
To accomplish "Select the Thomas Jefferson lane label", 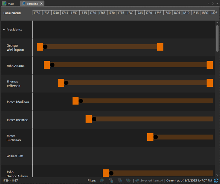I will point(13,84).
